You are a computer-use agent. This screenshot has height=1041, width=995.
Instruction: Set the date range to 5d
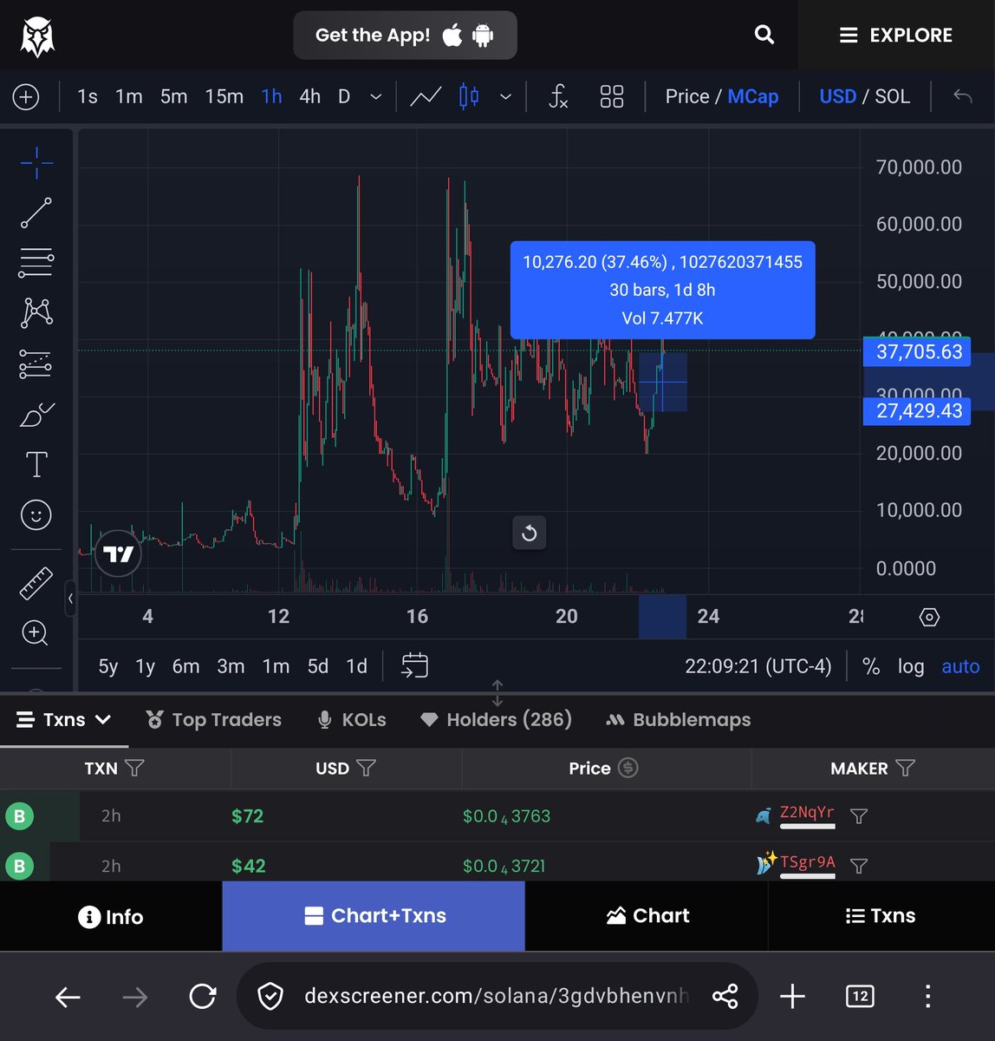click(x=318, y=666)
